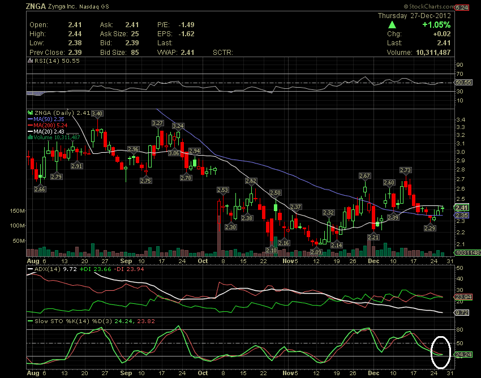The width and height of the screenshot is (481, 378).
Task: Click the volume bars icon in the legend
Action: (x=30, y=138)
